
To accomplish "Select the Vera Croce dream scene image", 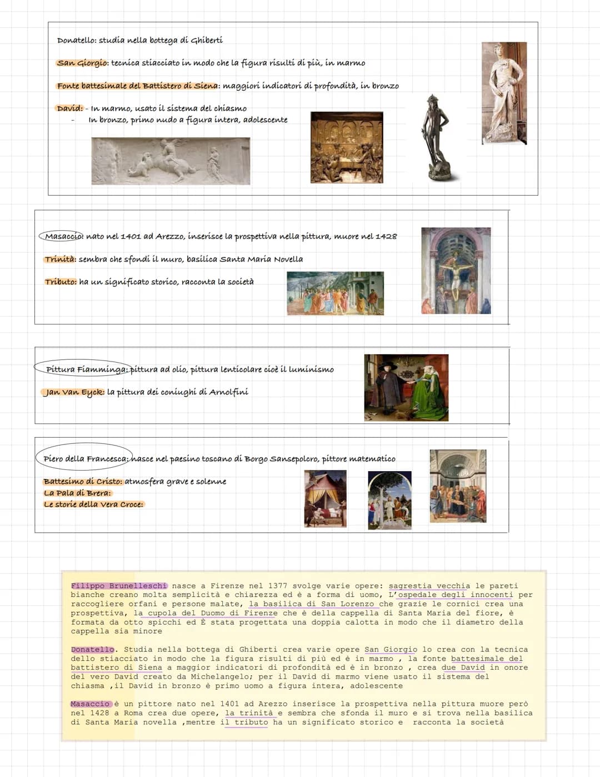I will 325,498.
